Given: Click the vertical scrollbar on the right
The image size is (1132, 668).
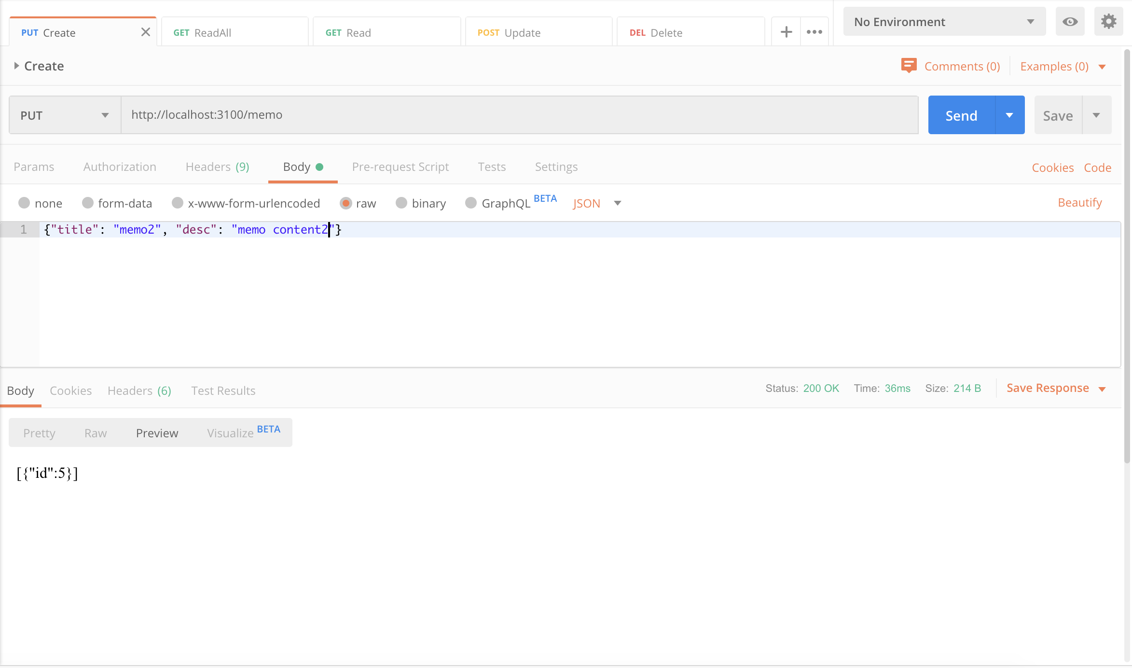Looking at the screenshot, I should [1127, 256].
